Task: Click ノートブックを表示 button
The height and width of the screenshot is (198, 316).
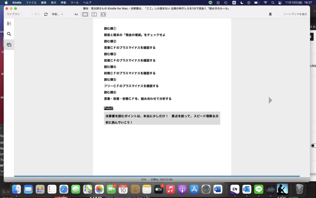Action: (295, 14)
